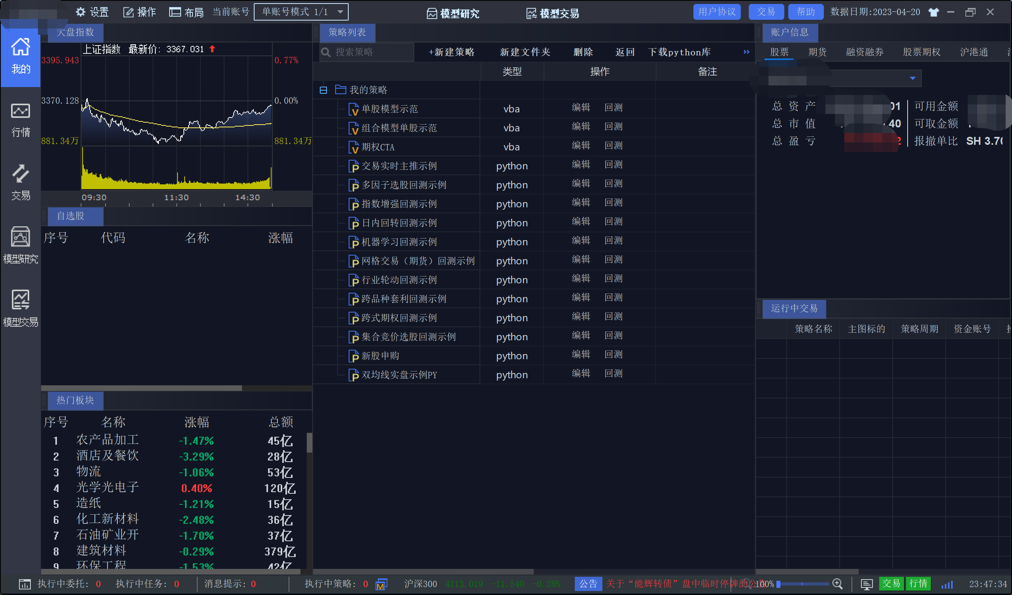The width and height of the screenshot is (1012, 595).
Task: Click the green 交易 button in status bar
Action: [891, 584]
